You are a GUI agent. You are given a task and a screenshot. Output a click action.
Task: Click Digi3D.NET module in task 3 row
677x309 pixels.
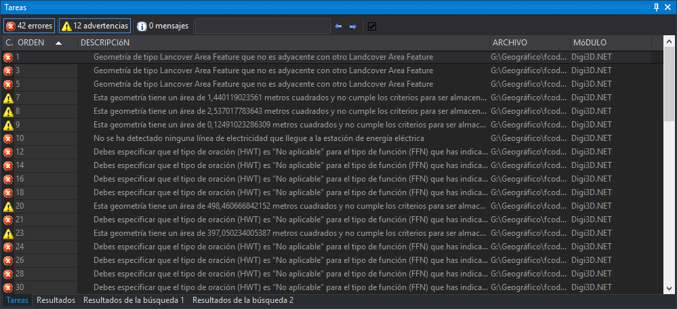[x=592, y=70]
